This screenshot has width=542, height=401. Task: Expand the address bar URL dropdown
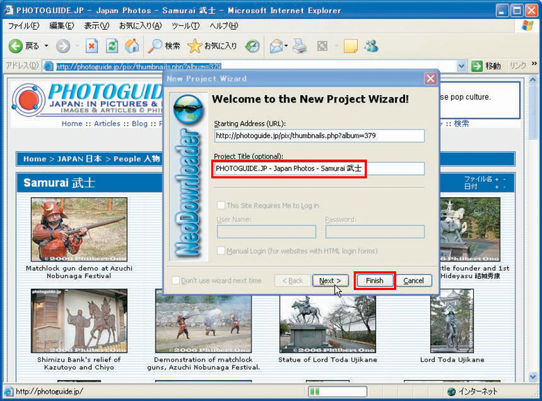tap(461, 66)
